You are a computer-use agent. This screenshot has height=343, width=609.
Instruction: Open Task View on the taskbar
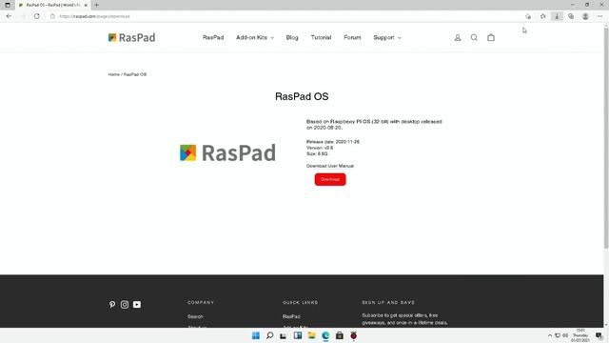pos(284,335)
